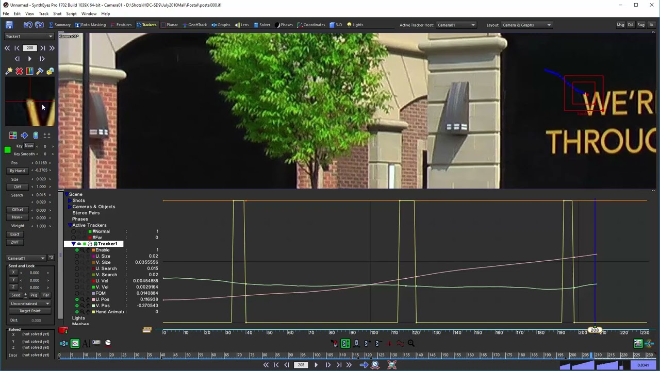
Task: Click the hammer tool icon
Action: (x=40, y=71)
